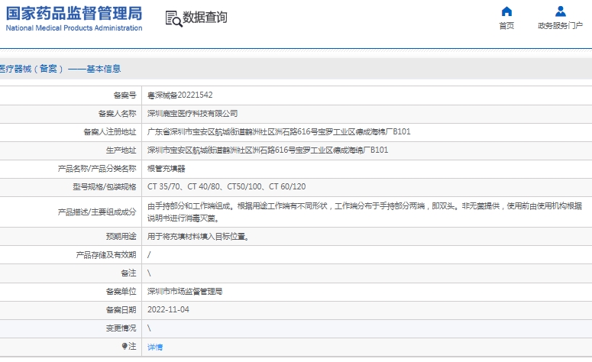Click the 变更情况 row label
Image resolution: width=592 pixels, height=362 pixels.
(x=121, y=328)
